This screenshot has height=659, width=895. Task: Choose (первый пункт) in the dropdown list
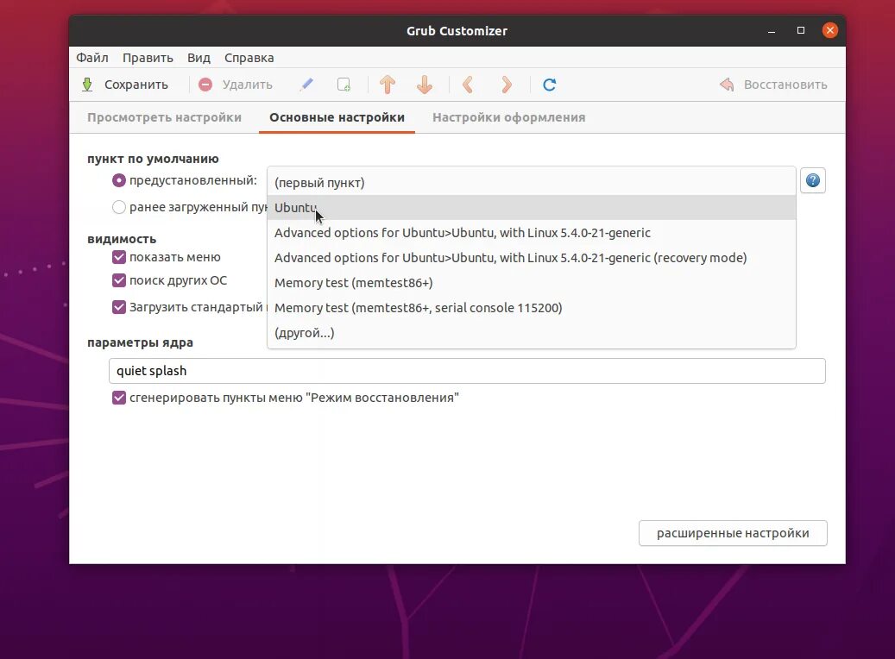[x=532, y=183]
